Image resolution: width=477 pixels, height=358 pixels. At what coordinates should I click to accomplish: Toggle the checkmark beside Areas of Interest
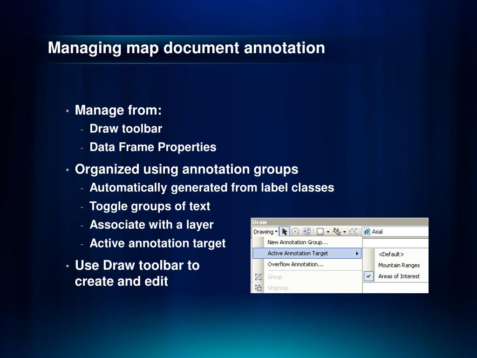coord(369,276)
